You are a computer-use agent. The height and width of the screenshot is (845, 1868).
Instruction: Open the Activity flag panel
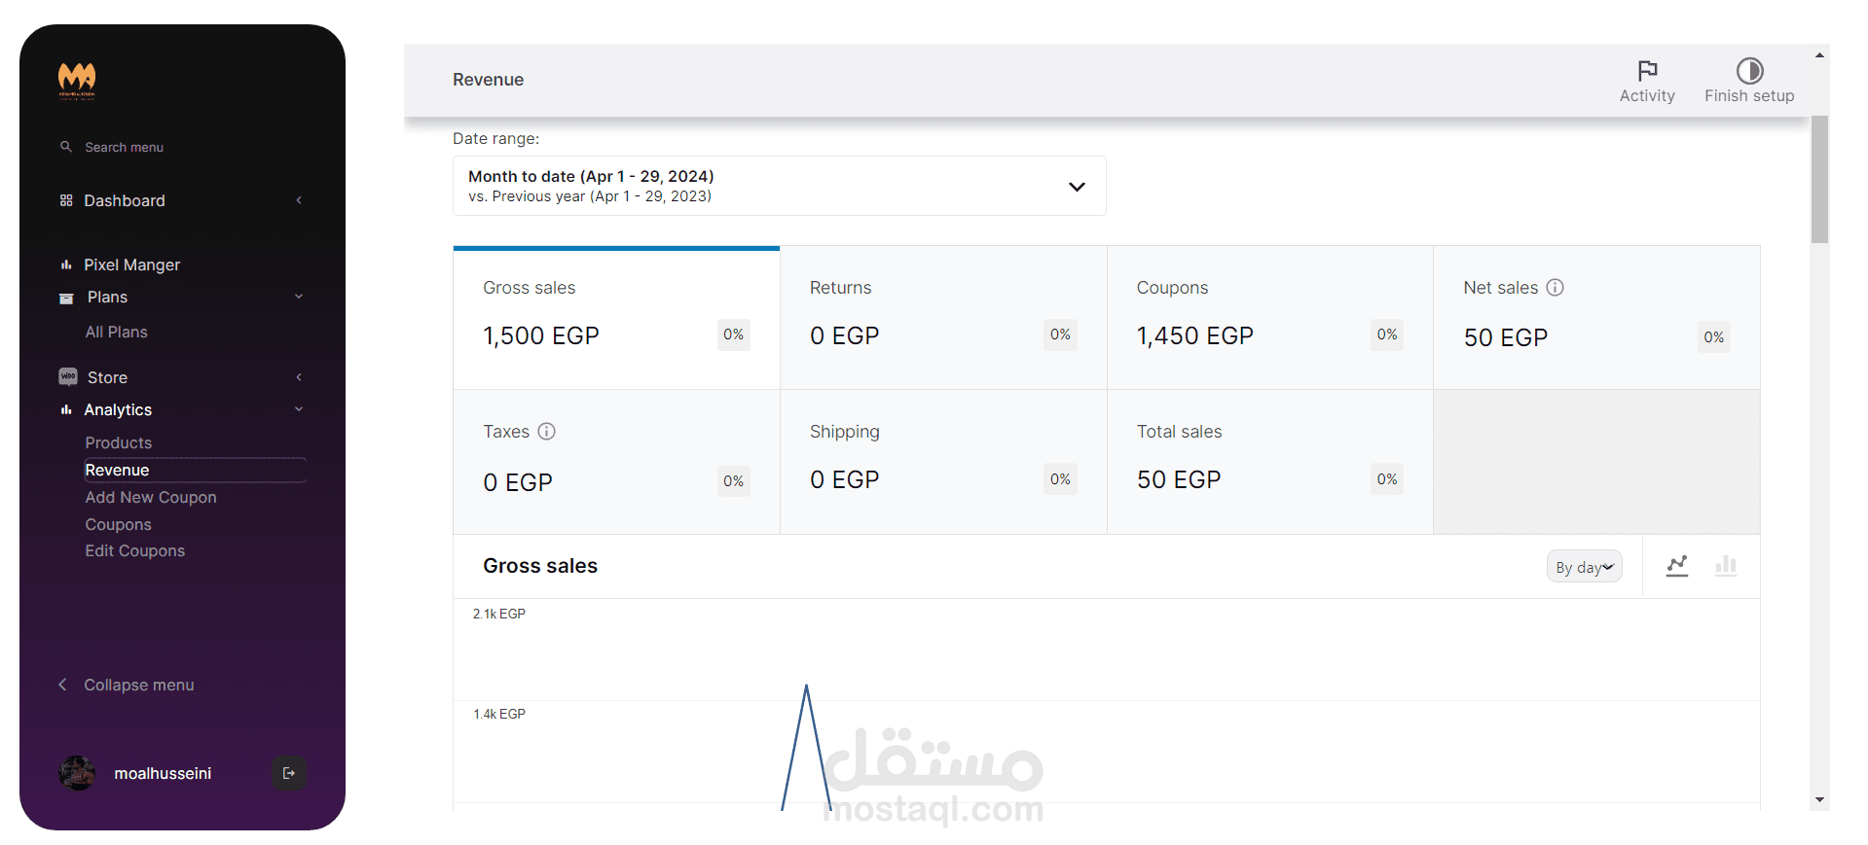click(1647, 71)
